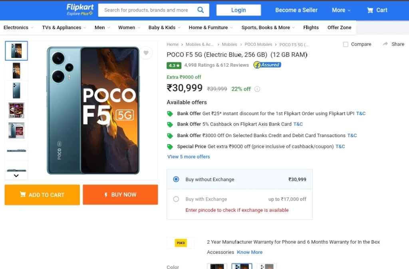Screen dimensions: 409x269
Task: Tick the Compare checkbox
Action: [345, 44]
